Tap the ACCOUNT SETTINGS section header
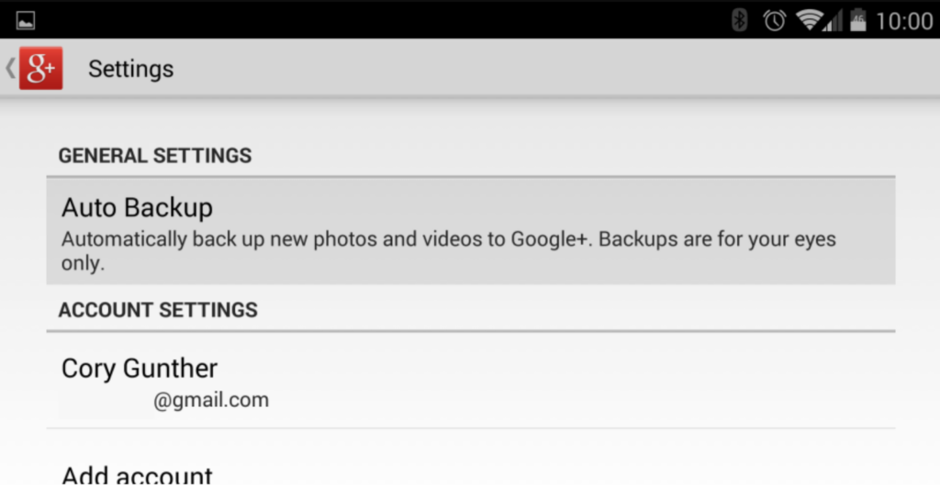Viewport: 940px width, 485px height. click(x=158, y=310)
